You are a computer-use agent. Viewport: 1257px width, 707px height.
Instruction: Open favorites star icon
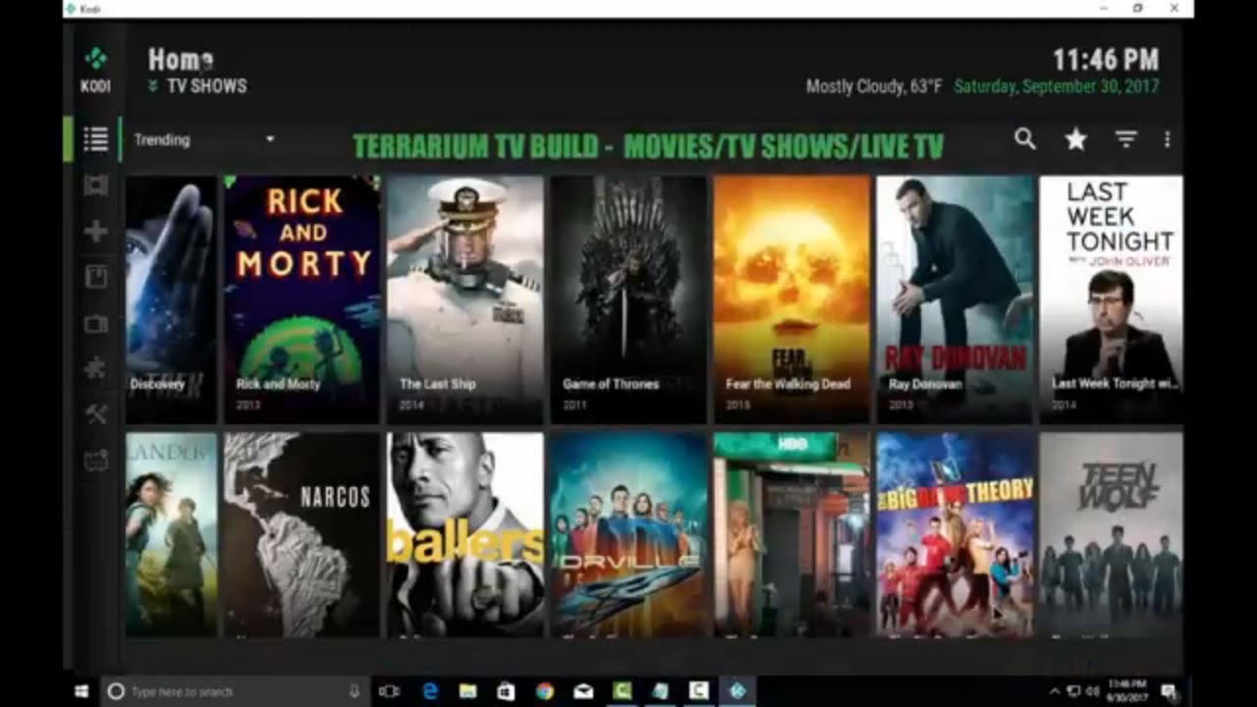1076,139
